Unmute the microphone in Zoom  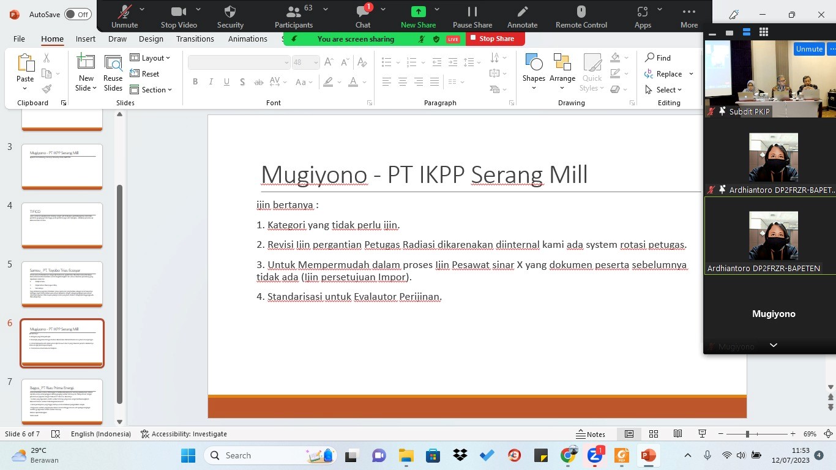125,12
